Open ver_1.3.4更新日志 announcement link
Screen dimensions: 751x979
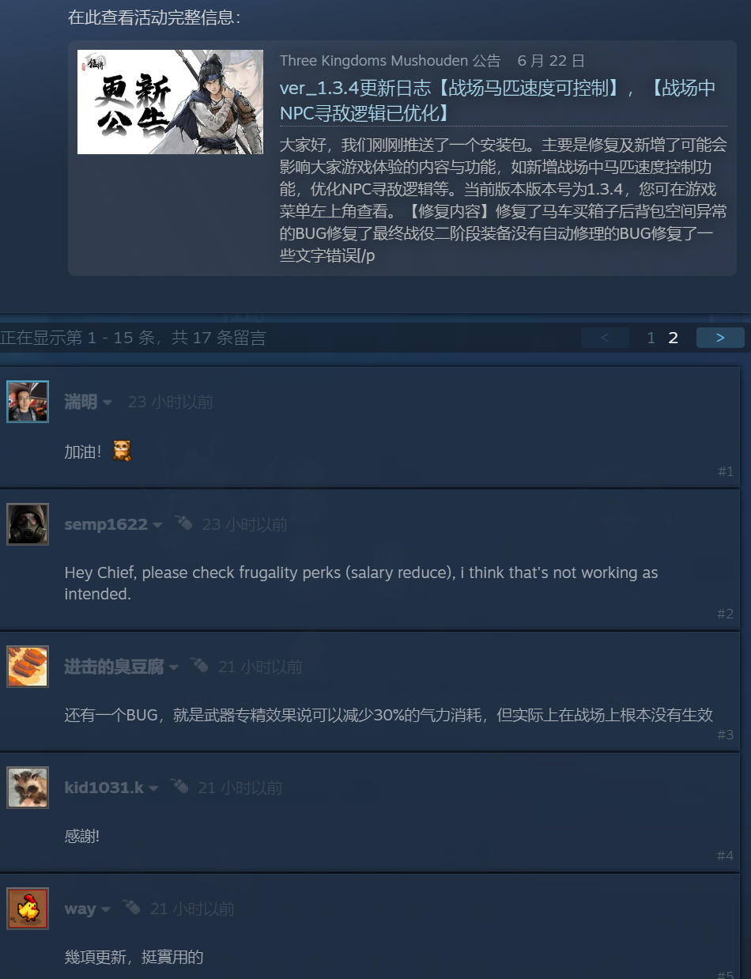pos(498,100)
